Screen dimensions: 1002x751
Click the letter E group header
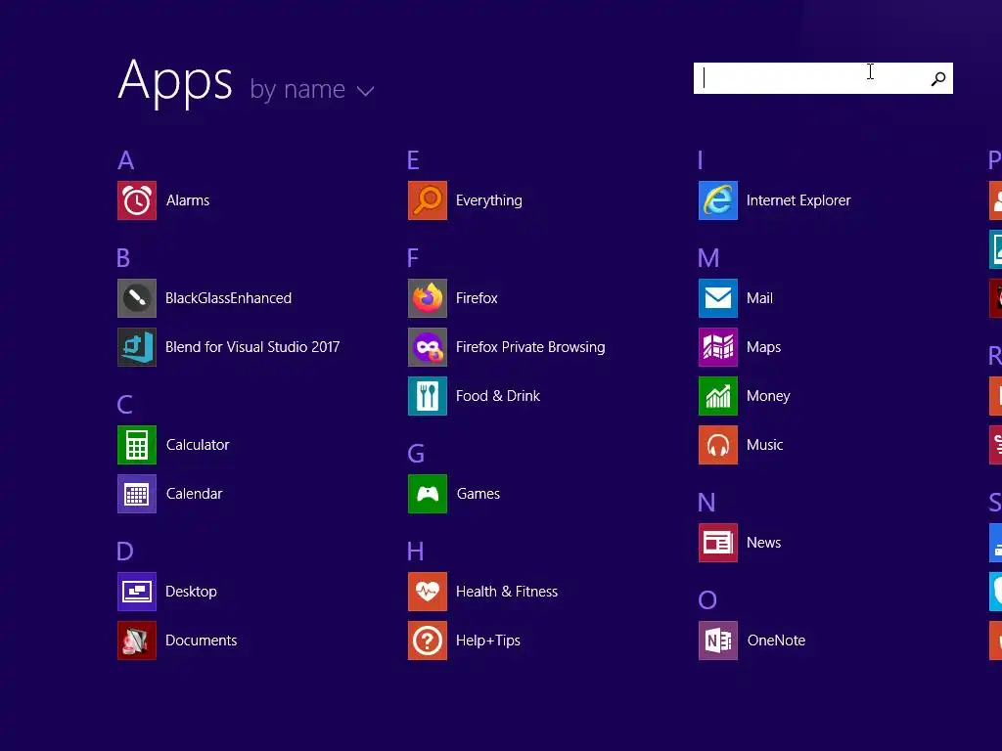tap(414, 160)
